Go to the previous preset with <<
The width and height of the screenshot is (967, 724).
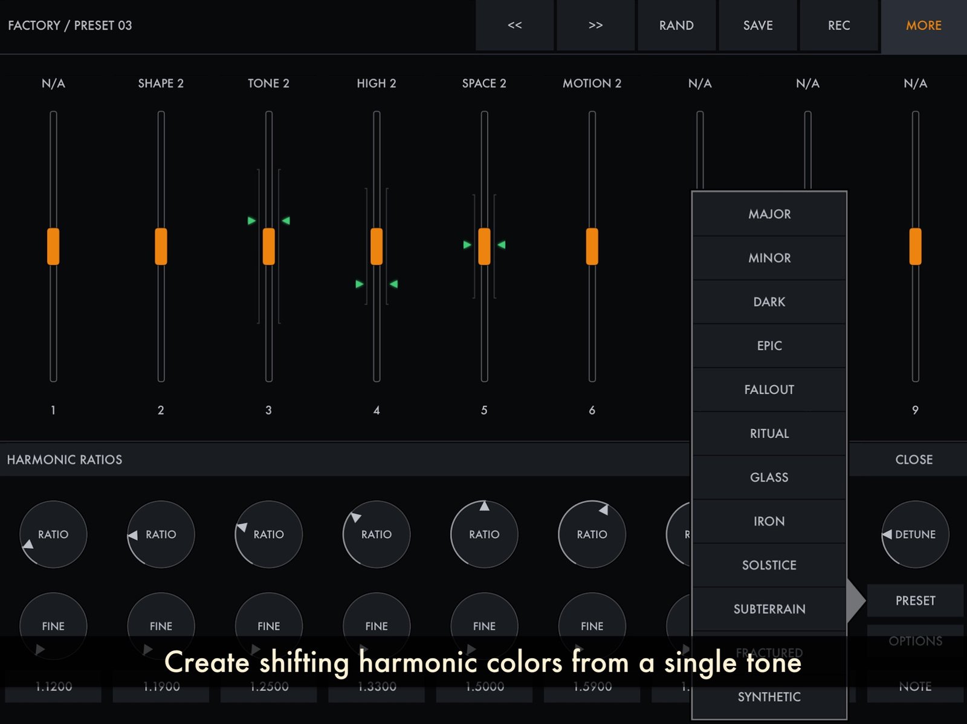[514, 25]
